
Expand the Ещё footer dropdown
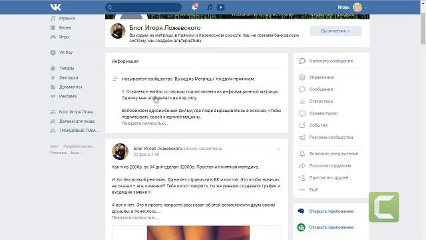pos(77,153)
